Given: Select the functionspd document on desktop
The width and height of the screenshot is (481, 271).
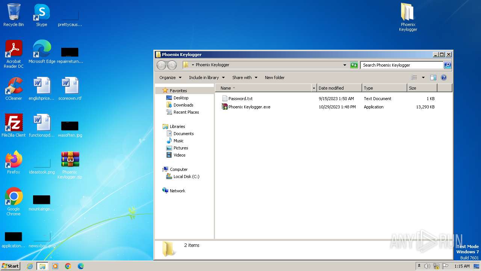Looking at the screenshot, I should pos(42,126).
